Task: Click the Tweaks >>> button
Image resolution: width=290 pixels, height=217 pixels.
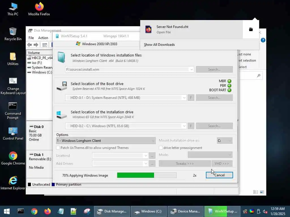Action: pyautogui.click(x=185, y=164)
